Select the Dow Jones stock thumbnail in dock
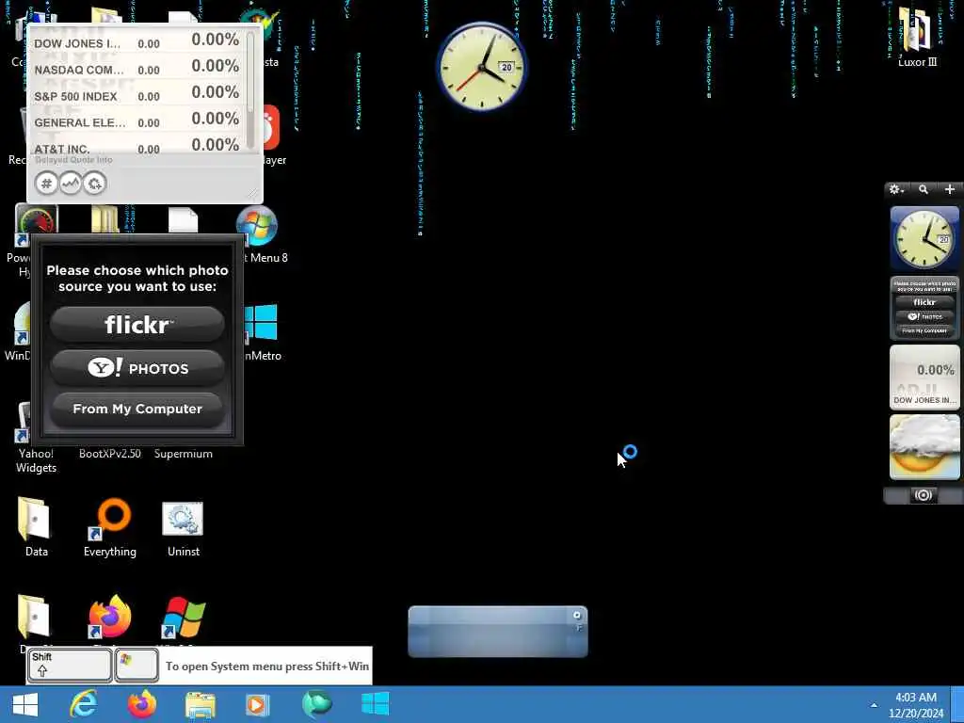This screenshot has height=723, width=964. click(924, 377)
